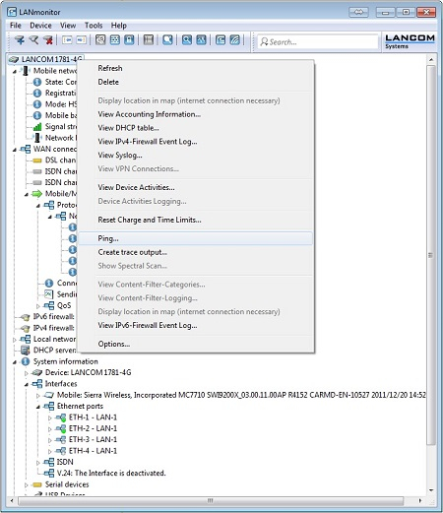Click the device activities toolbar icon

(x=149, y=40)
